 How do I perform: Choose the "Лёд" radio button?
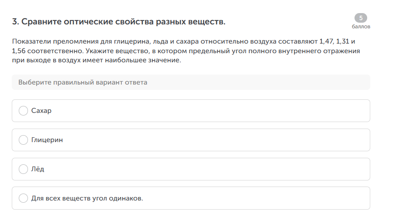pos(24,169)
